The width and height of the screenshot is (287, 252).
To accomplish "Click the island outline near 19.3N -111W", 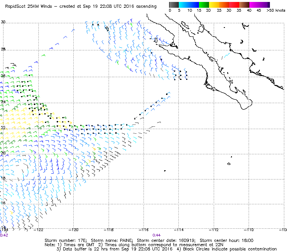I will 229,164.
